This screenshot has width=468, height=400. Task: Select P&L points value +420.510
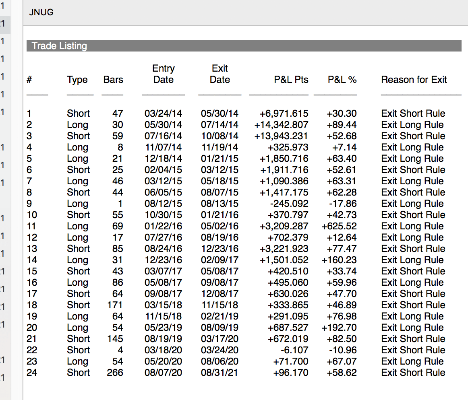(288, 272)
